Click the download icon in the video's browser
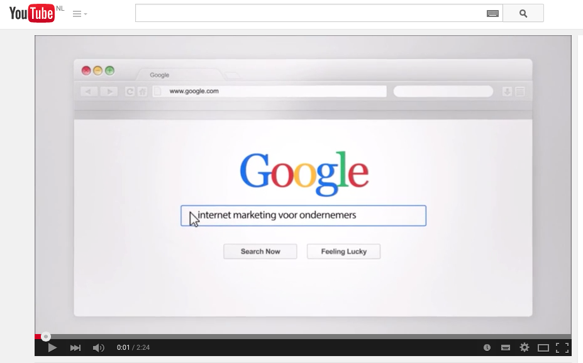Screen dimensions: 583x363 [x=507, y=91]
